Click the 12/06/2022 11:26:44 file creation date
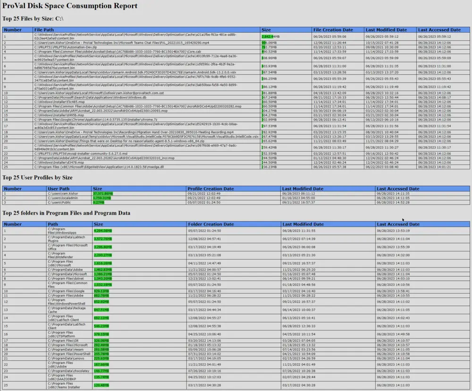472x391 pixels. pos(329,43)
